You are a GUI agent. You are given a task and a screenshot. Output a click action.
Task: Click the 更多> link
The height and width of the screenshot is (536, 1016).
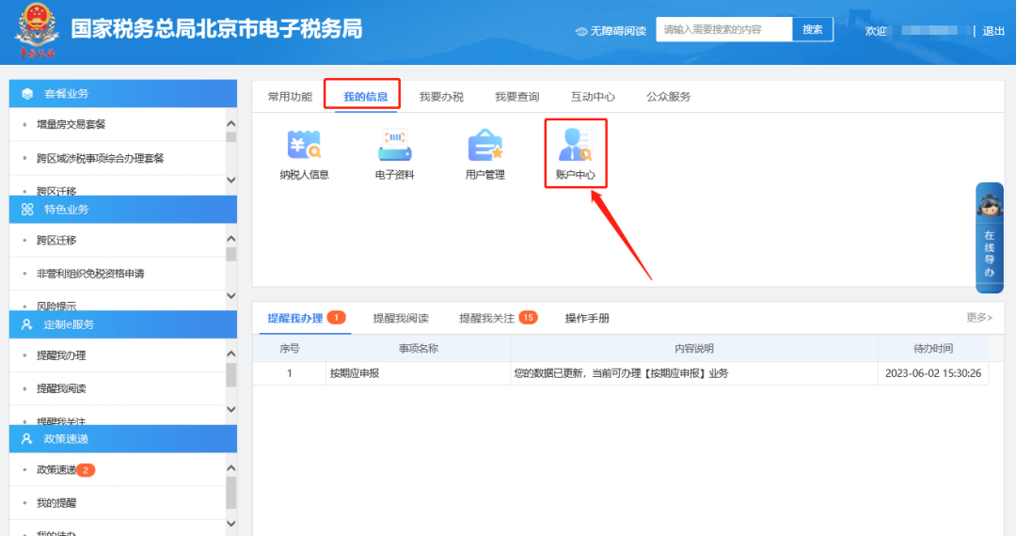(978, 318)
